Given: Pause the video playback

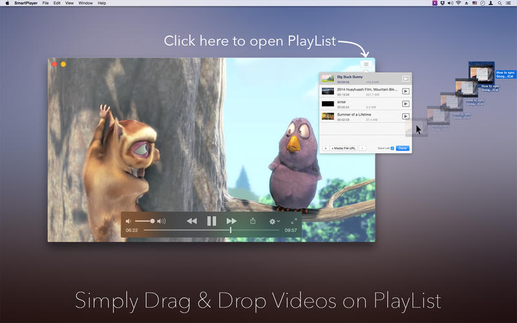Looking at the screenshot, I should point(212,221).
